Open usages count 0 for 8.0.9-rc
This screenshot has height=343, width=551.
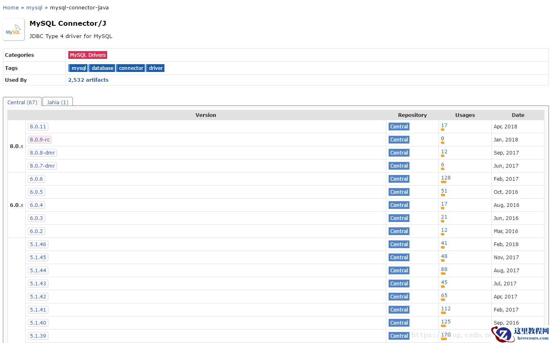click(x=443, y=139)
